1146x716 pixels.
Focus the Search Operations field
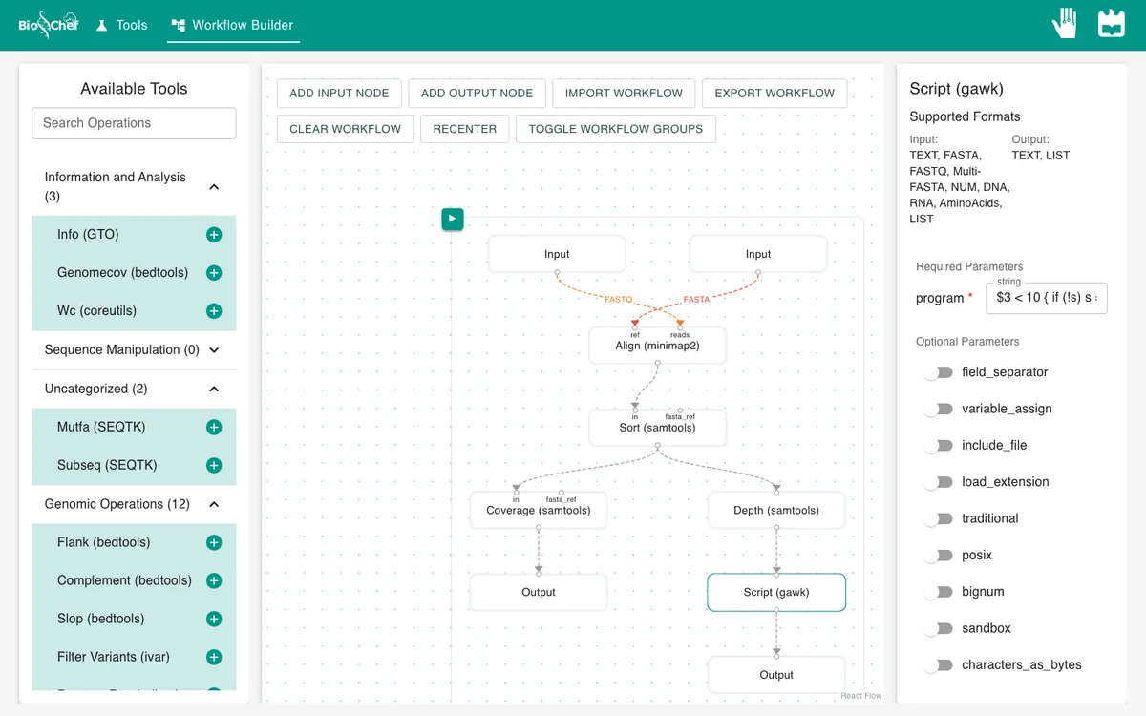[134, 123]
